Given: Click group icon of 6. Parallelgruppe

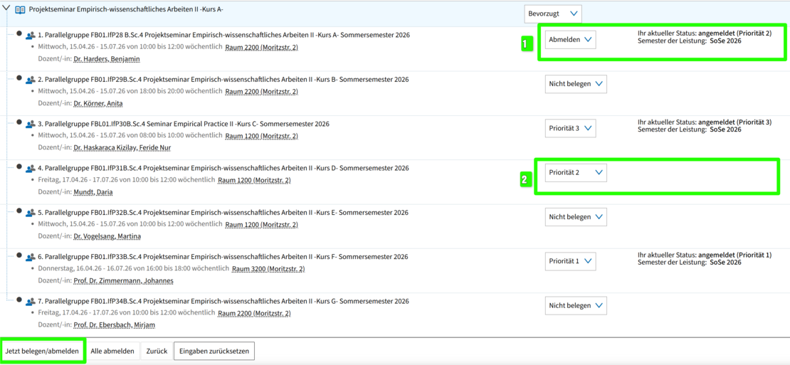Looking at the screenshot, I should [31, 257].
